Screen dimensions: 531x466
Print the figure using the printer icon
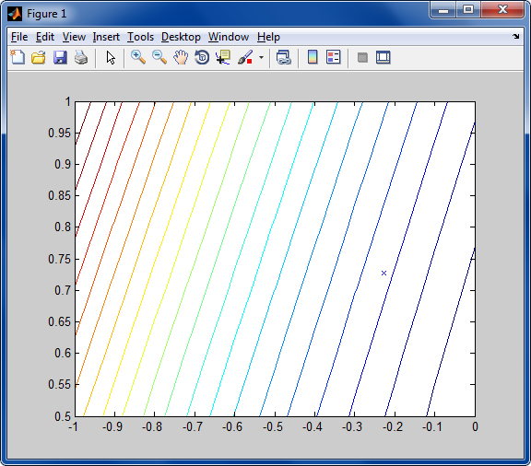coord(81,57)
